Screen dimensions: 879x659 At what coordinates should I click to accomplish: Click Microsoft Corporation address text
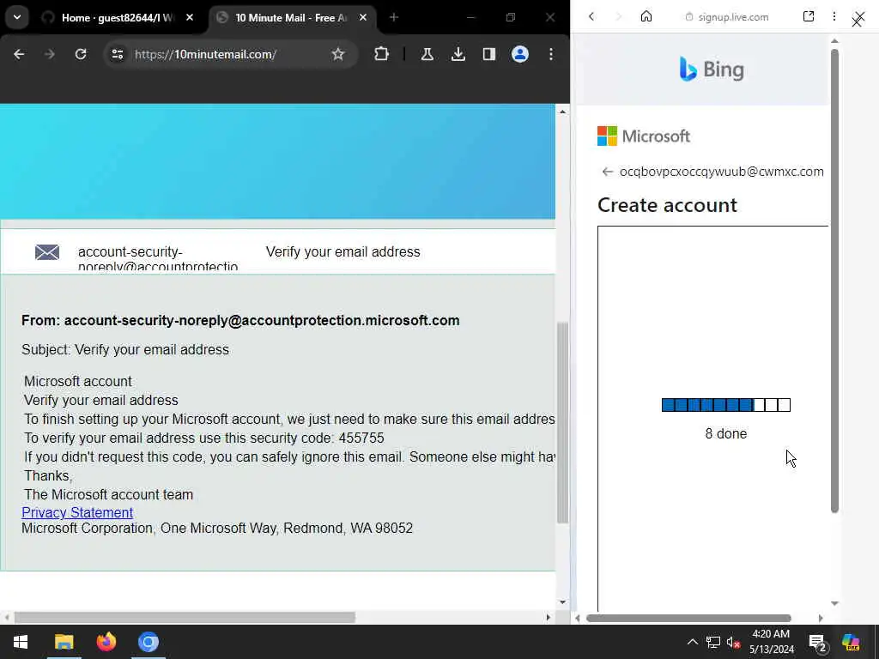(217, 529)
